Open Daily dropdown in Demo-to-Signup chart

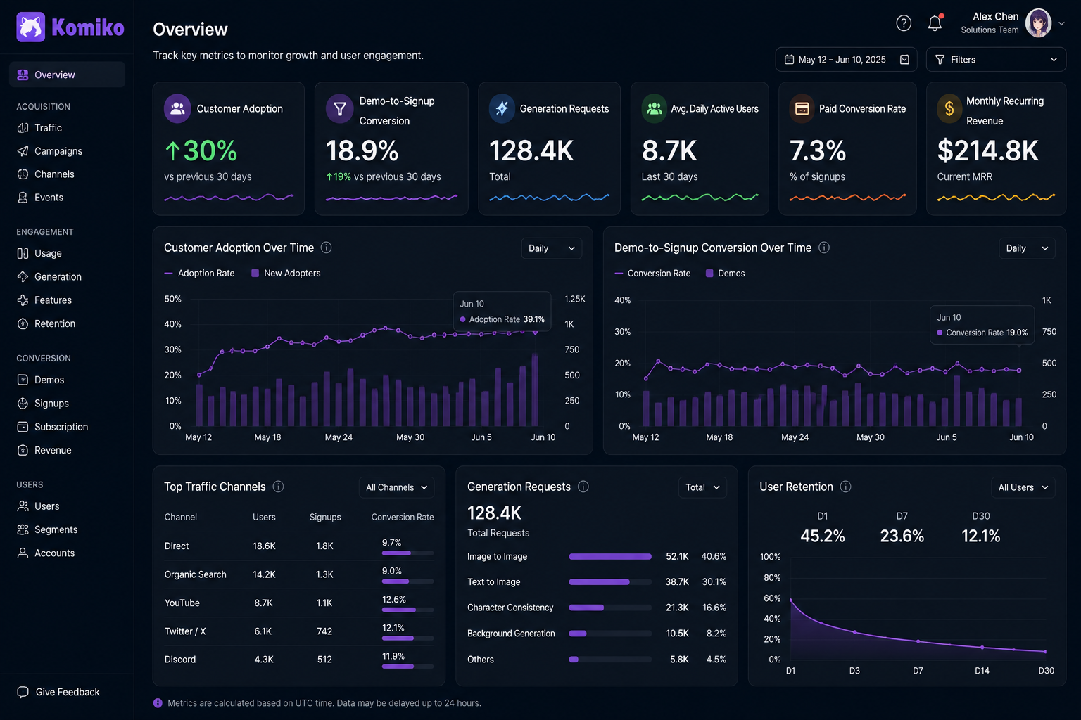point(1027,248)
